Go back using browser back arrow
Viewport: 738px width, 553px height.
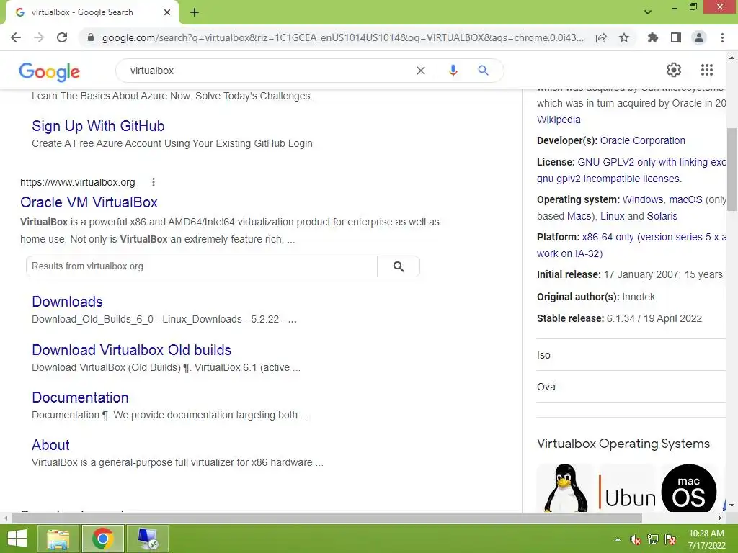[x=16, y=37]
